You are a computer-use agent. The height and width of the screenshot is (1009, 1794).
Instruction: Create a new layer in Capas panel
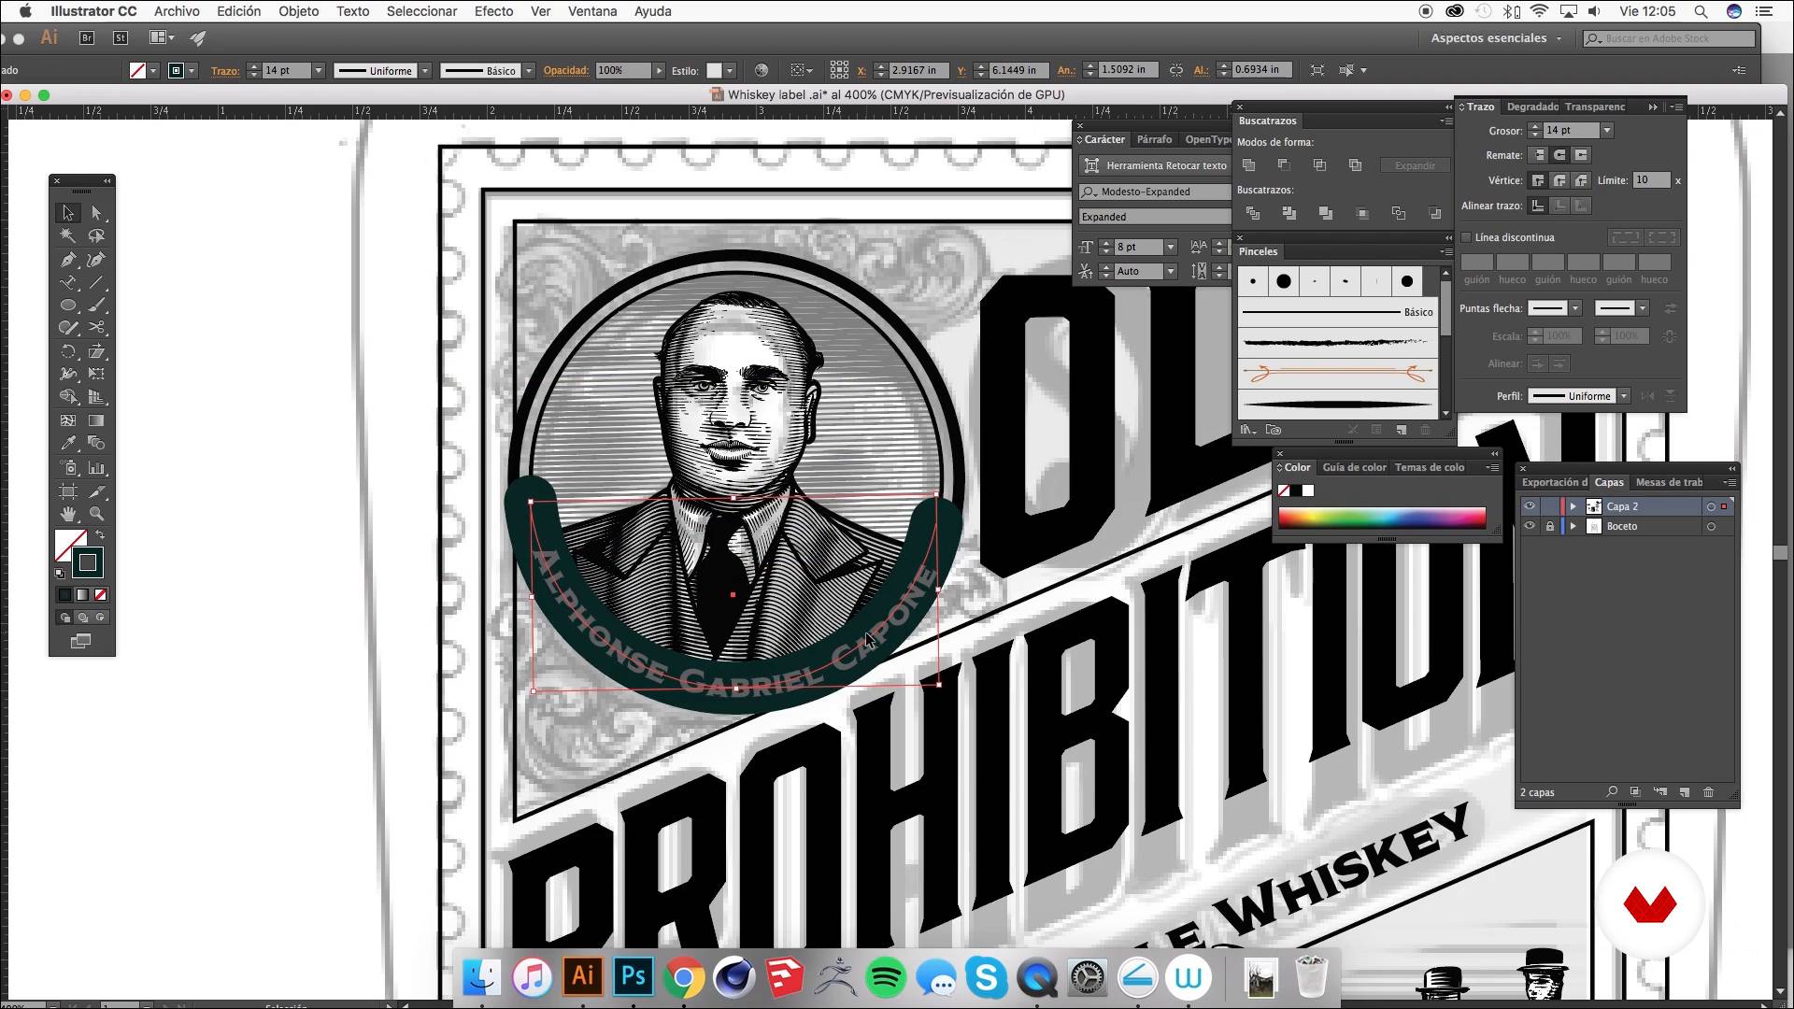click(x=1685, y=792)
